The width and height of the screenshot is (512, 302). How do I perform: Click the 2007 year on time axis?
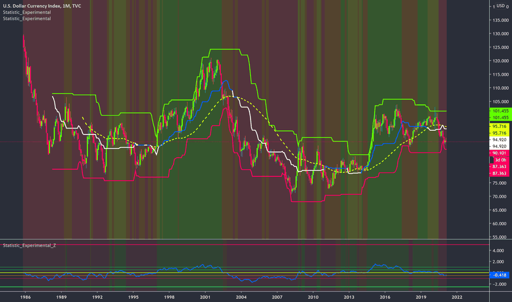coord(277,297)
